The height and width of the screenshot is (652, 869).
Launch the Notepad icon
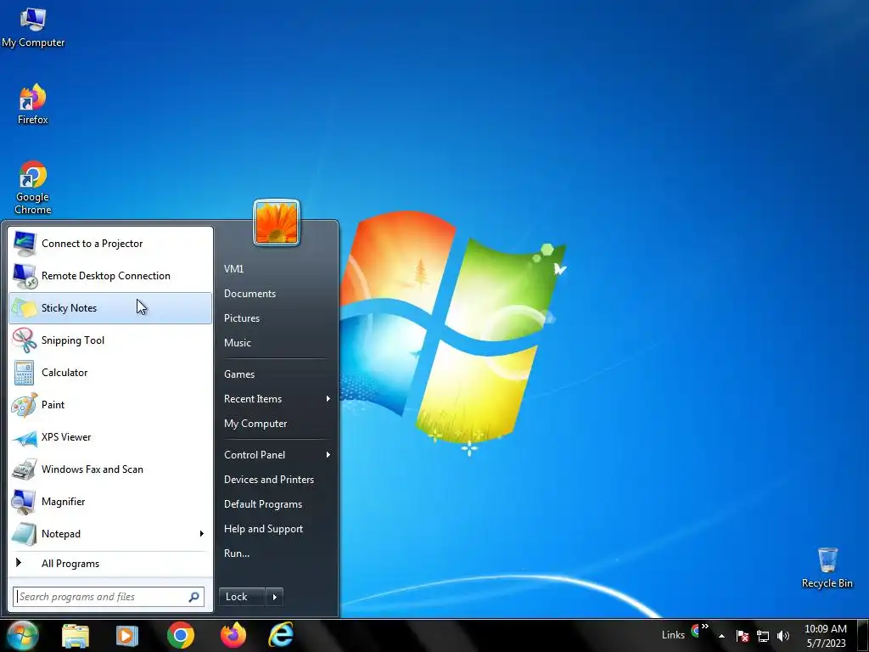pyautogui.click(x=25, y=533)
